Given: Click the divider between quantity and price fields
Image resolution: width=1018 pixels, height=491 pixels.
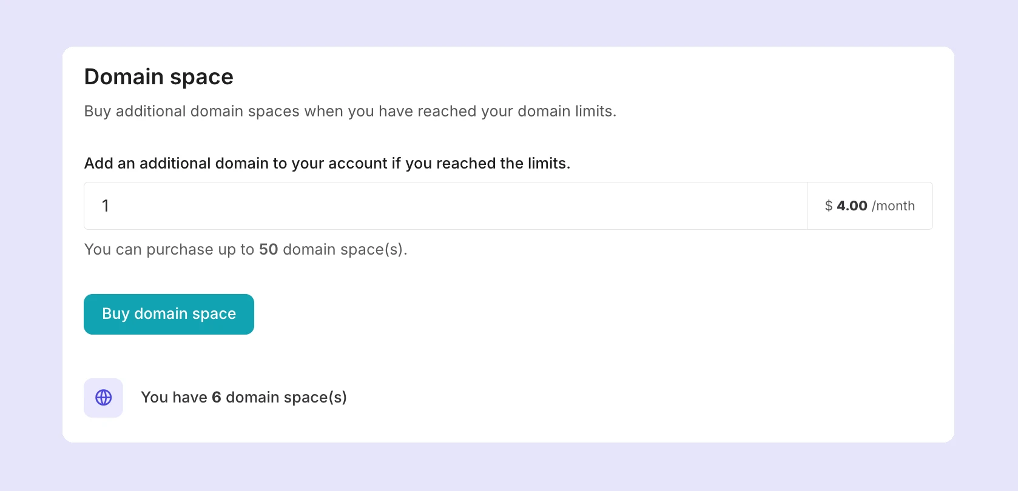Looking at the screenshot, I should [x=807, y=206].
